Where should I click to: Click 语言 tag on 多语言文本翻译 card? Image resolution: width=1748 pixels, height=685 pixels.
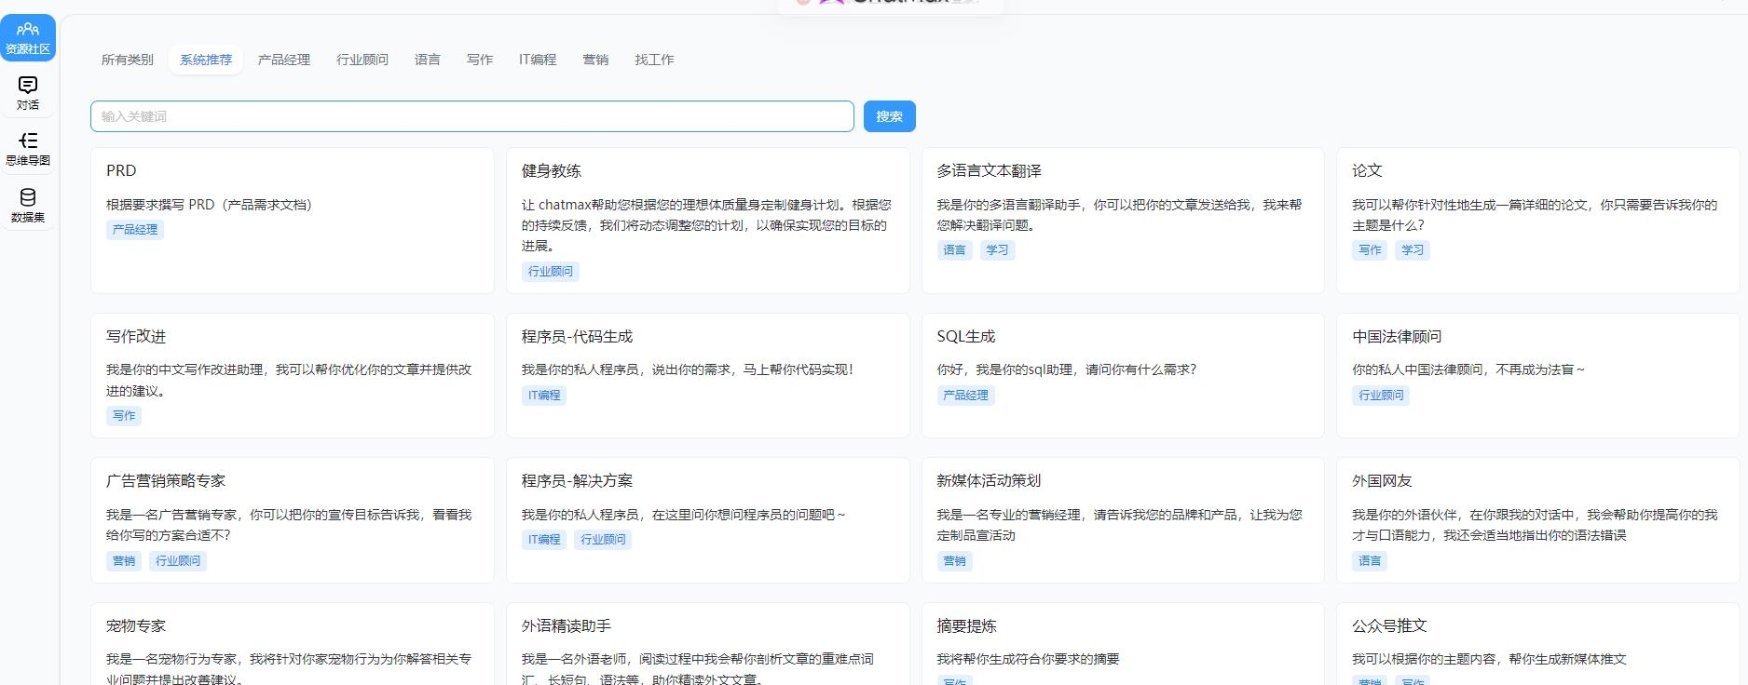(x=955, y=250)
